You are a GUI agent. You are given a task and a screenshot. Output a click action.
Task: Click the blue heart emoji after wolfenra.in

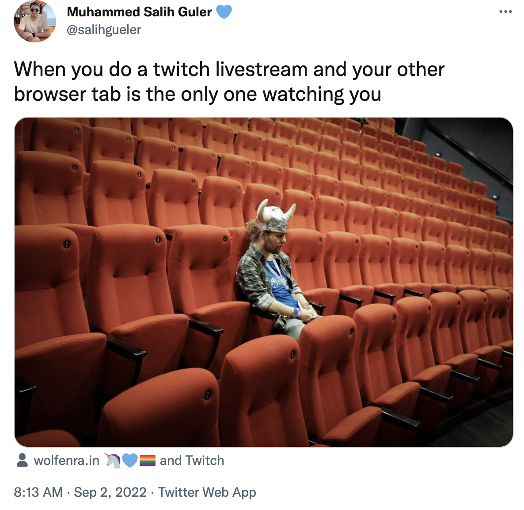(130, 461)
